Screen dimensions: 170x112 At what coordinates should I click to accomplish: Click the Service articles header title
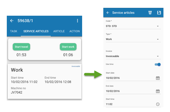click(123, 13)
